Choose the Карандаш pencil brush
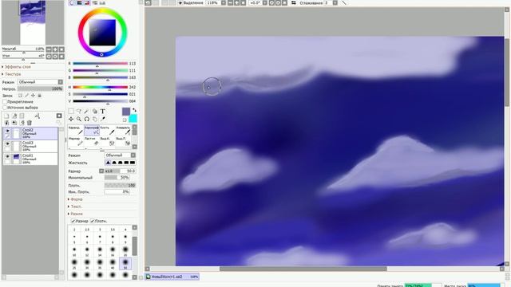The image size is (511, 287). point(76,130)
